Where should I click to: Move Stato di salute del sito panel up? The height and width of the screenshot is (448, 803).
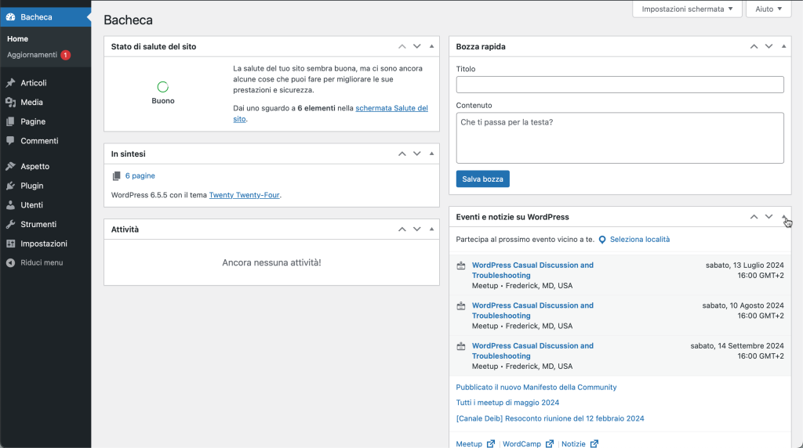tap(402, 46)
